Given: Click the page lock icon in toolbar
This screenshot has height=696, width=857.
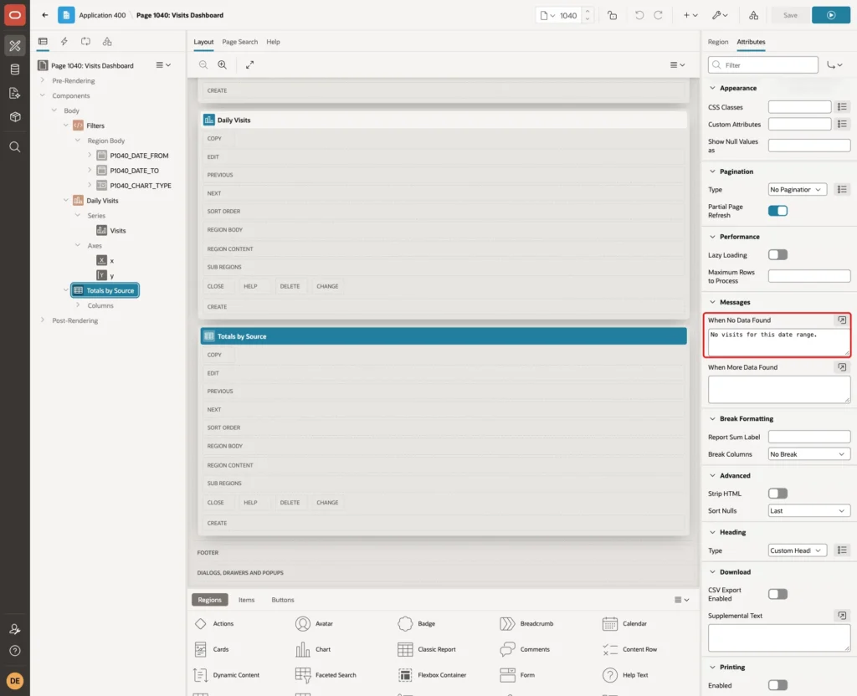Looking at the screenshot, I should [612, 15].
